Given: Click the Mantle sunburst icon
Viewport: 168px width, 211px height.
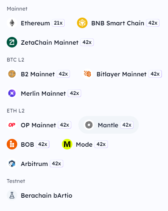Looking at the screenshot, I should pyautogui.click(x=89, y=125).
